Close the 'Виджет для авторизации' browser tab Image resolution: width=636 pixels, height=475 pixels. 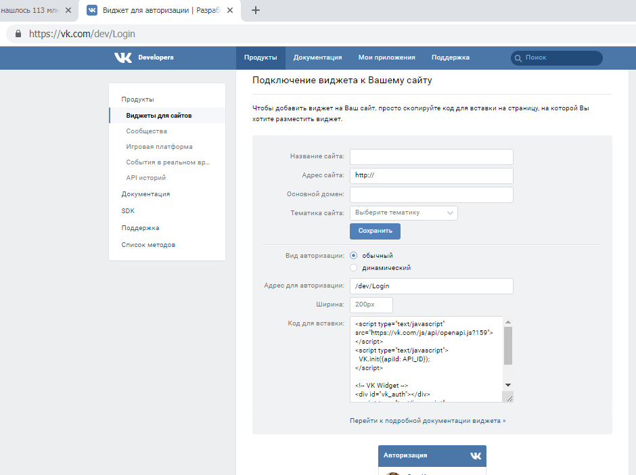pos(230,10)
